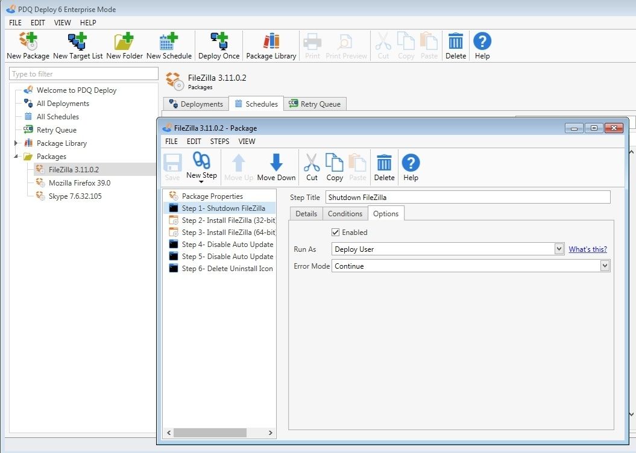Click the Type to filter field

coord(84,73)
